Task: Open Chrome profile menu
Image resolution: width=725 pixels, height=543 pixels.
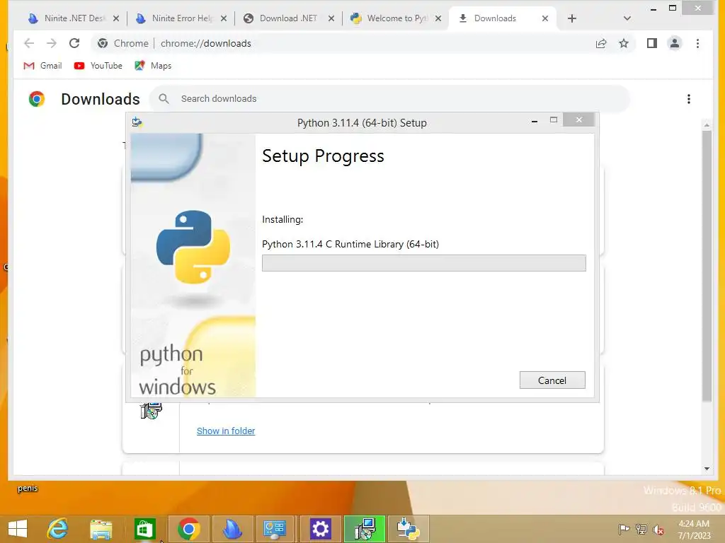Action: click(675, 43)
